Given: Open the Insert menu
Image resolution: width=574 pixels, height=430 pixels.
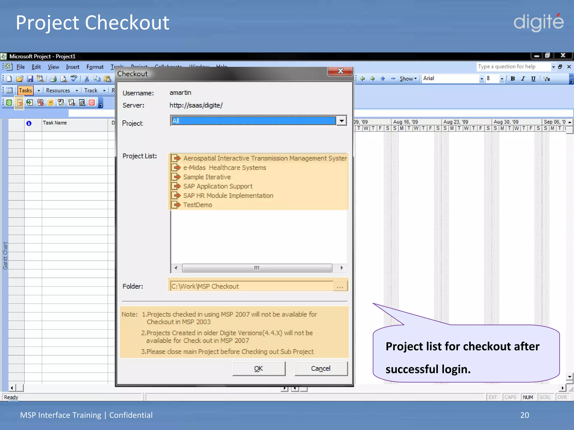Looking at the screenshot, I should 73,67.
